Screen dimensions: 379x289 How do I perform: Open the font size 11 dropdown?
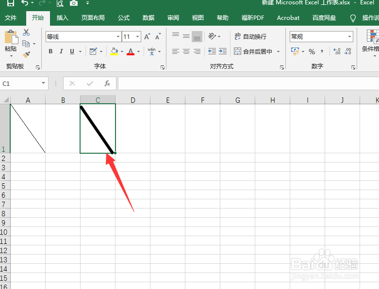pos(137,37)
